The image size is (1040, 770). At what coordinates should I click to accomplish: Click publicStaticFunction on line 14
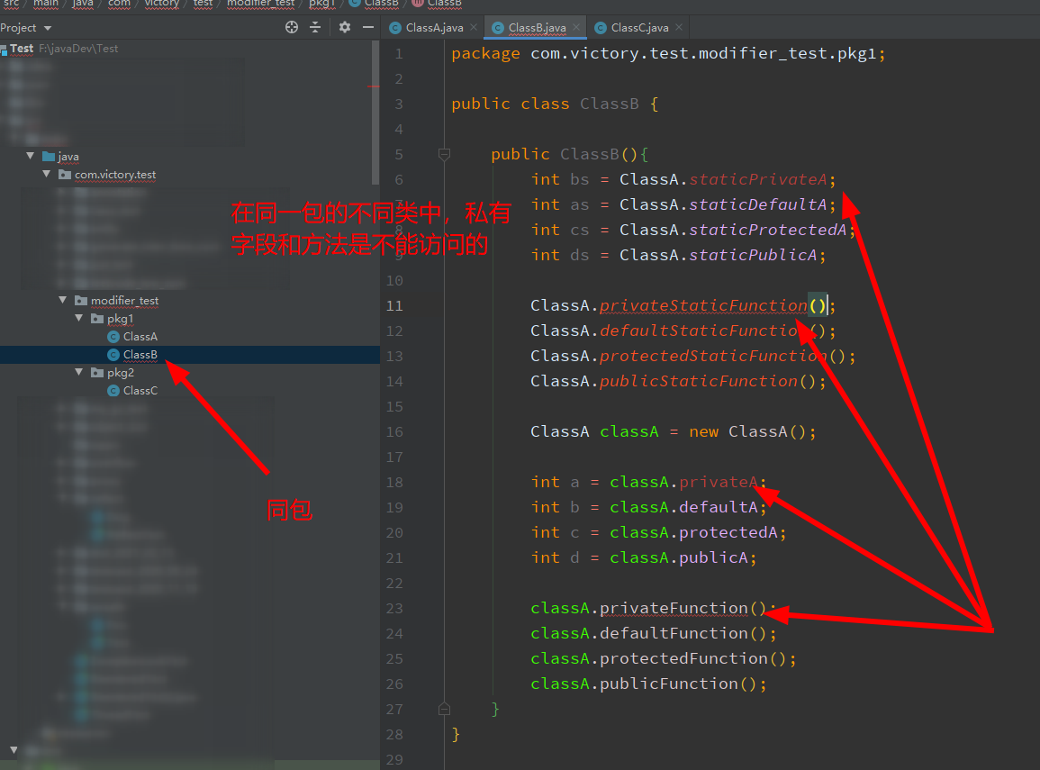[x=699, y=381]
